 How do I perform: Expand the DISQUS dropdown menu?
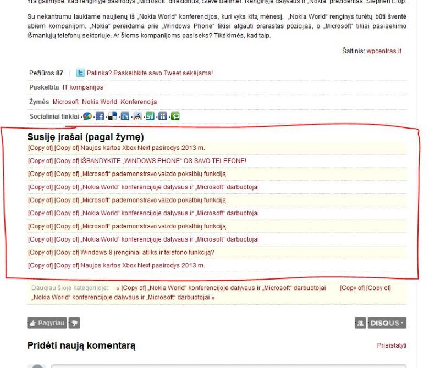click(387, 323)
